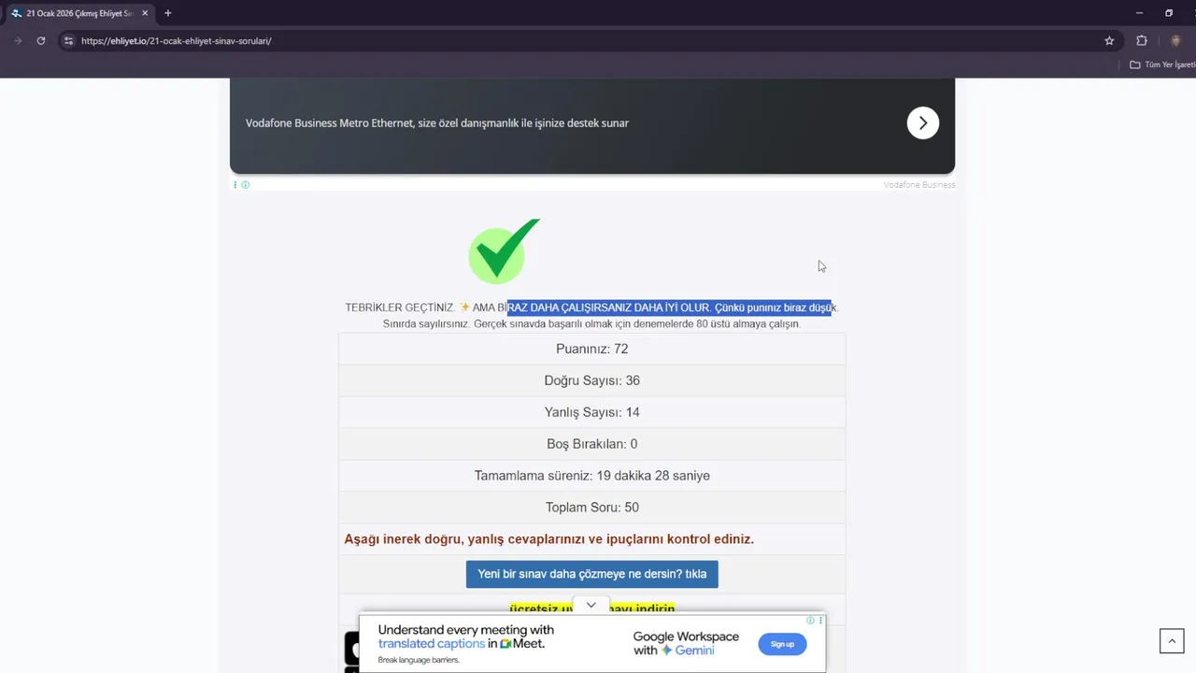
Task: Click the 'Yanlış Sayısı: 14' row
Action: [x=592, y=412]
